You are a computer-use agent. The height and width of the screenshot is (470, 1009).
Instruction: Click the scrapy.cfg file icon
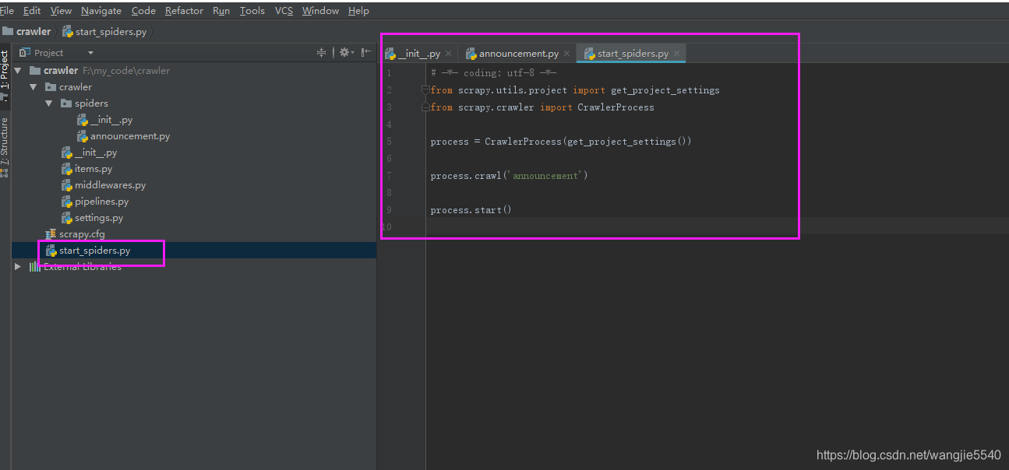point(51,234)
